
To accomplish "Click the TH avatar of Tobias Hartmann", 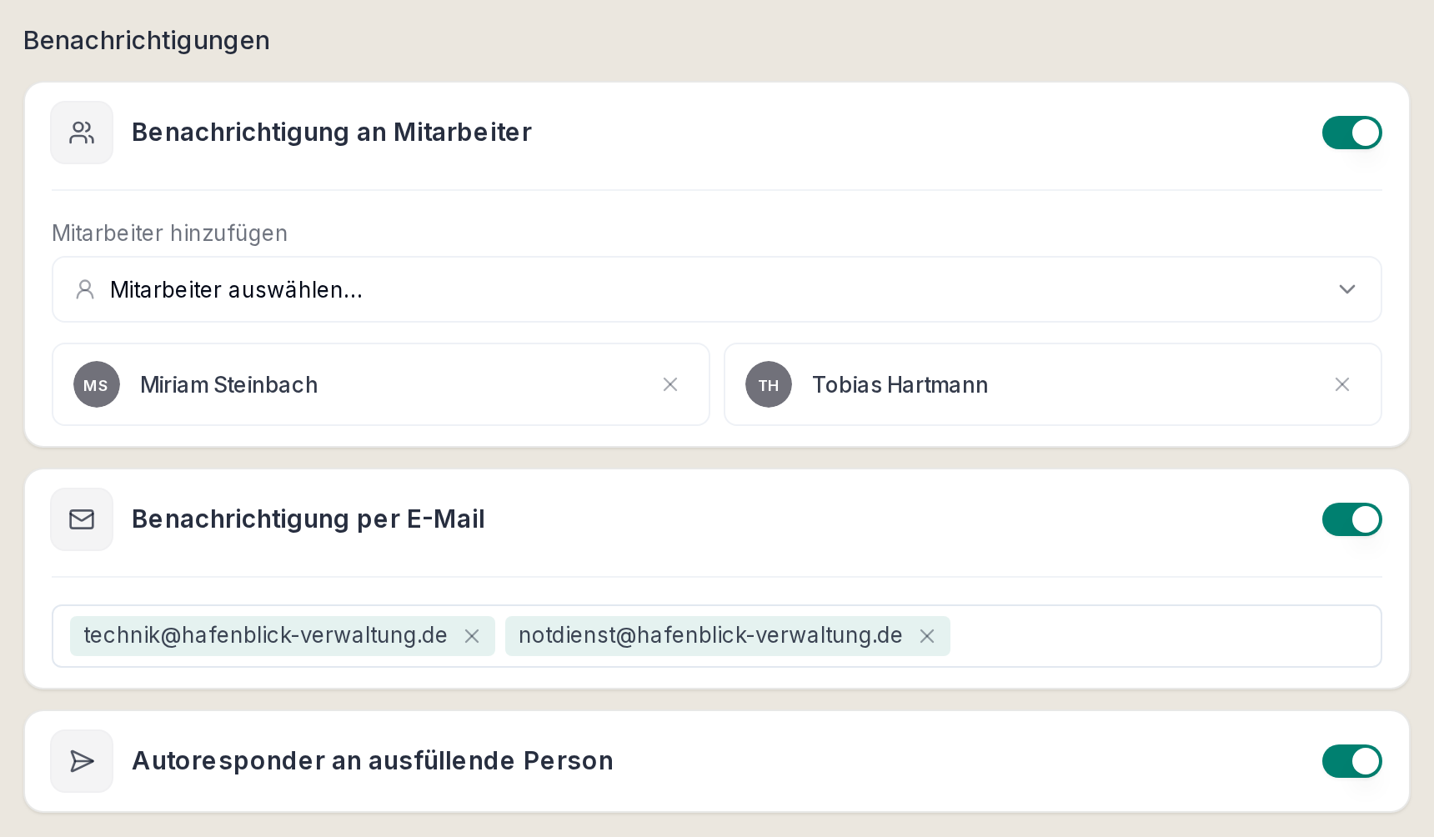I will (x=769, y=384).
